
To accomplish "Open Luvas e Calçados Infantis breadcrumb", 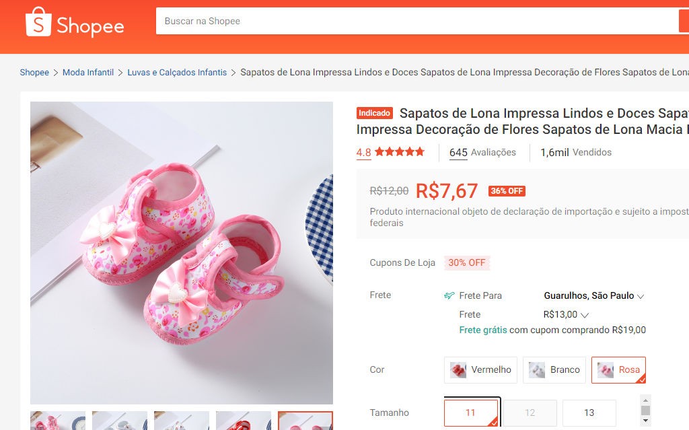I will (x=177, y=73).
